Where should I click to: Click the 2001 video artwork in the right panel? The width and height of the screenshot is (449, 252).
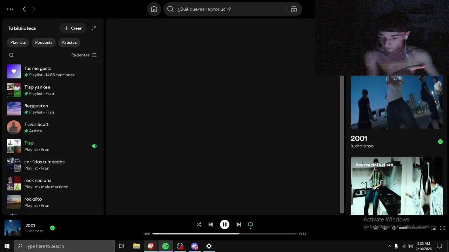pos(397,102)
